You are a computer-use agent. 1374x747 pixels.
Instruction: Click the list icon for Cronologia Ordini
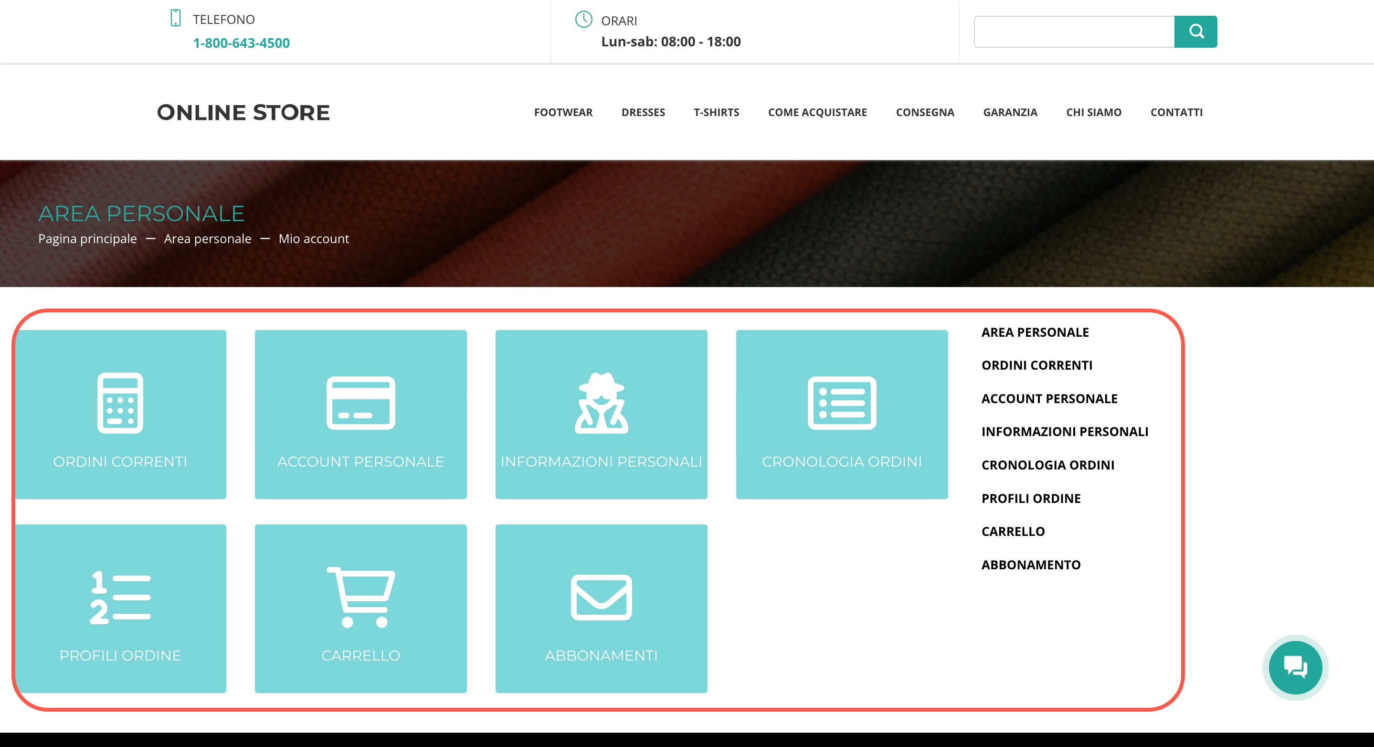tap(842, 403)
